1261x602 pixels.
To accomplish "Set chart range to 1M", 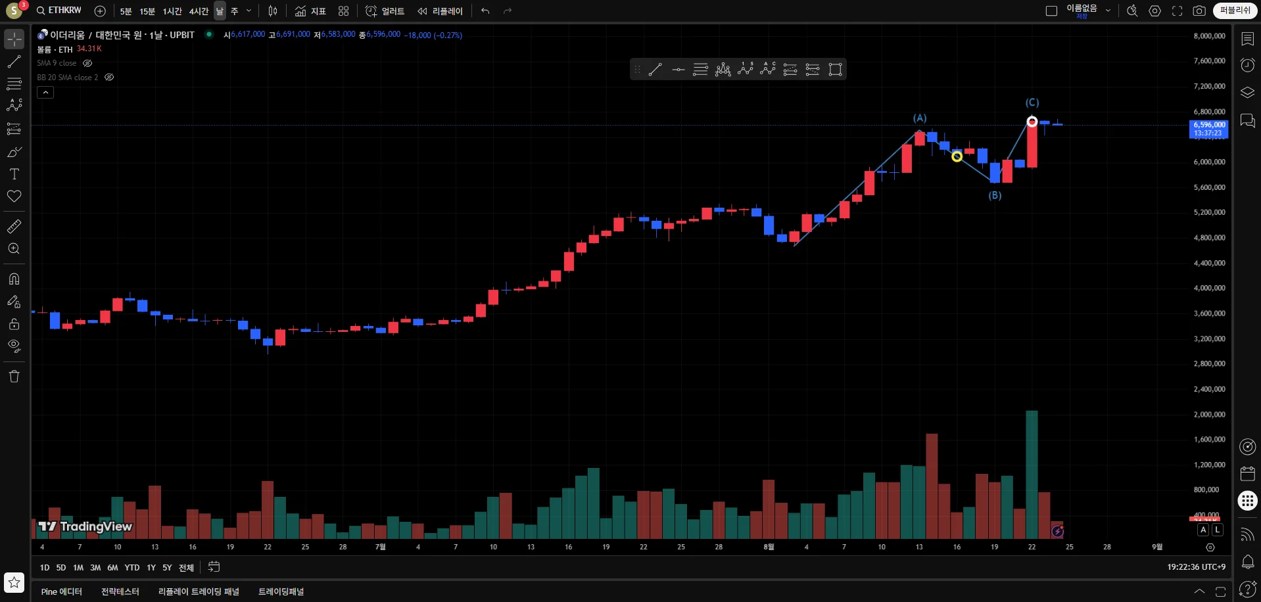I will click(78, 568).
